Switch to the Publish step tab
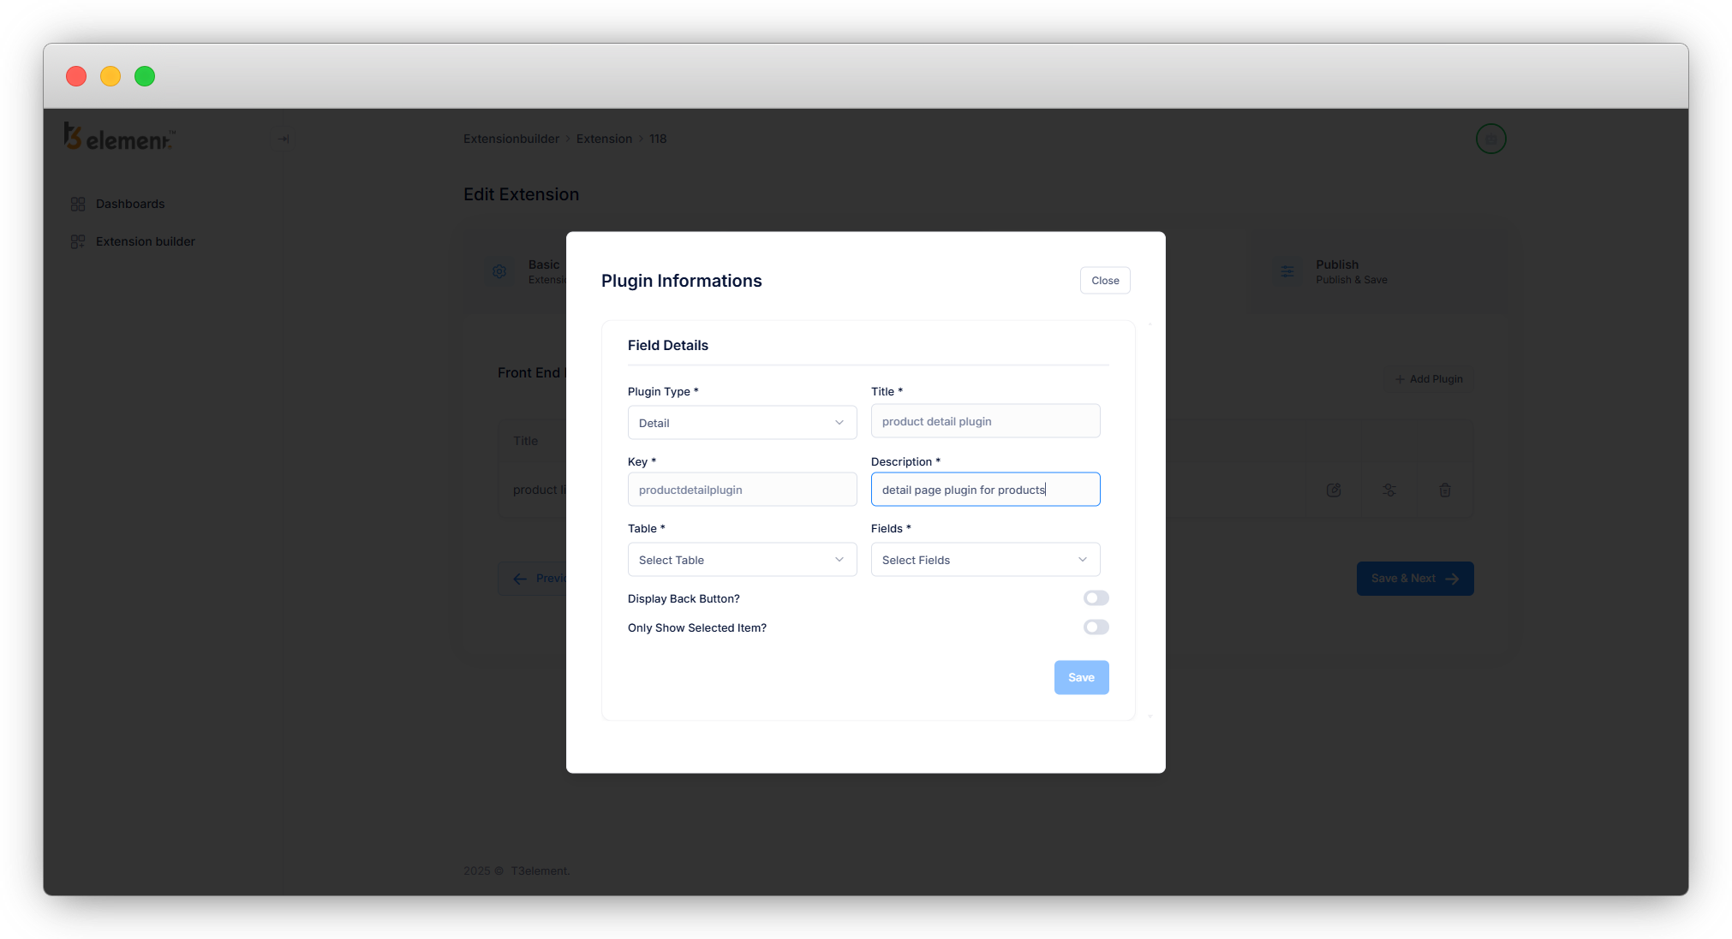The image size is (1732, 939). point(1380,271)
